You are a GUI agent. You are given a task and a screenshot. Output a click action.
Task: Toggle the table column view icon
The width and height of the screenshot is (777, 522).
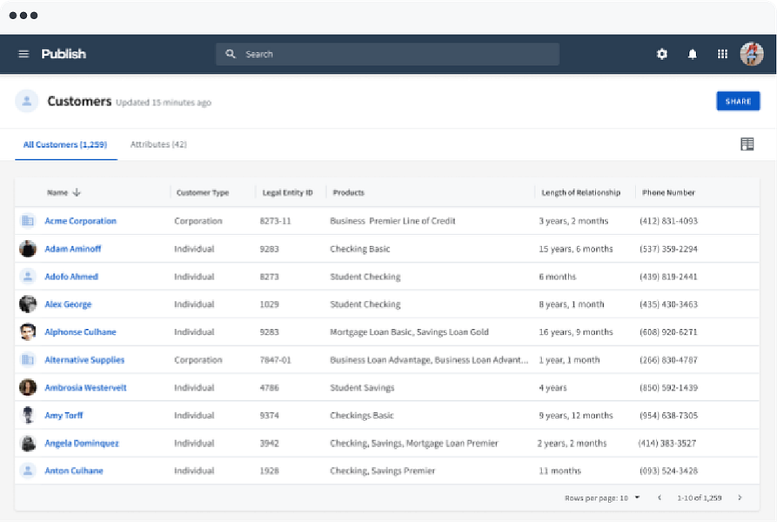747,144
